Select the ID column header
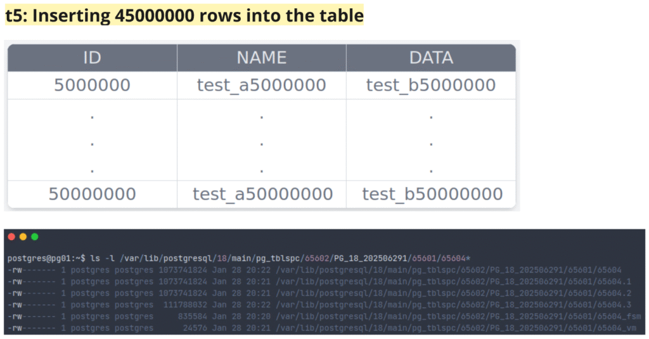This screenshot has width=649, height=339. click(x=92, y=58)
